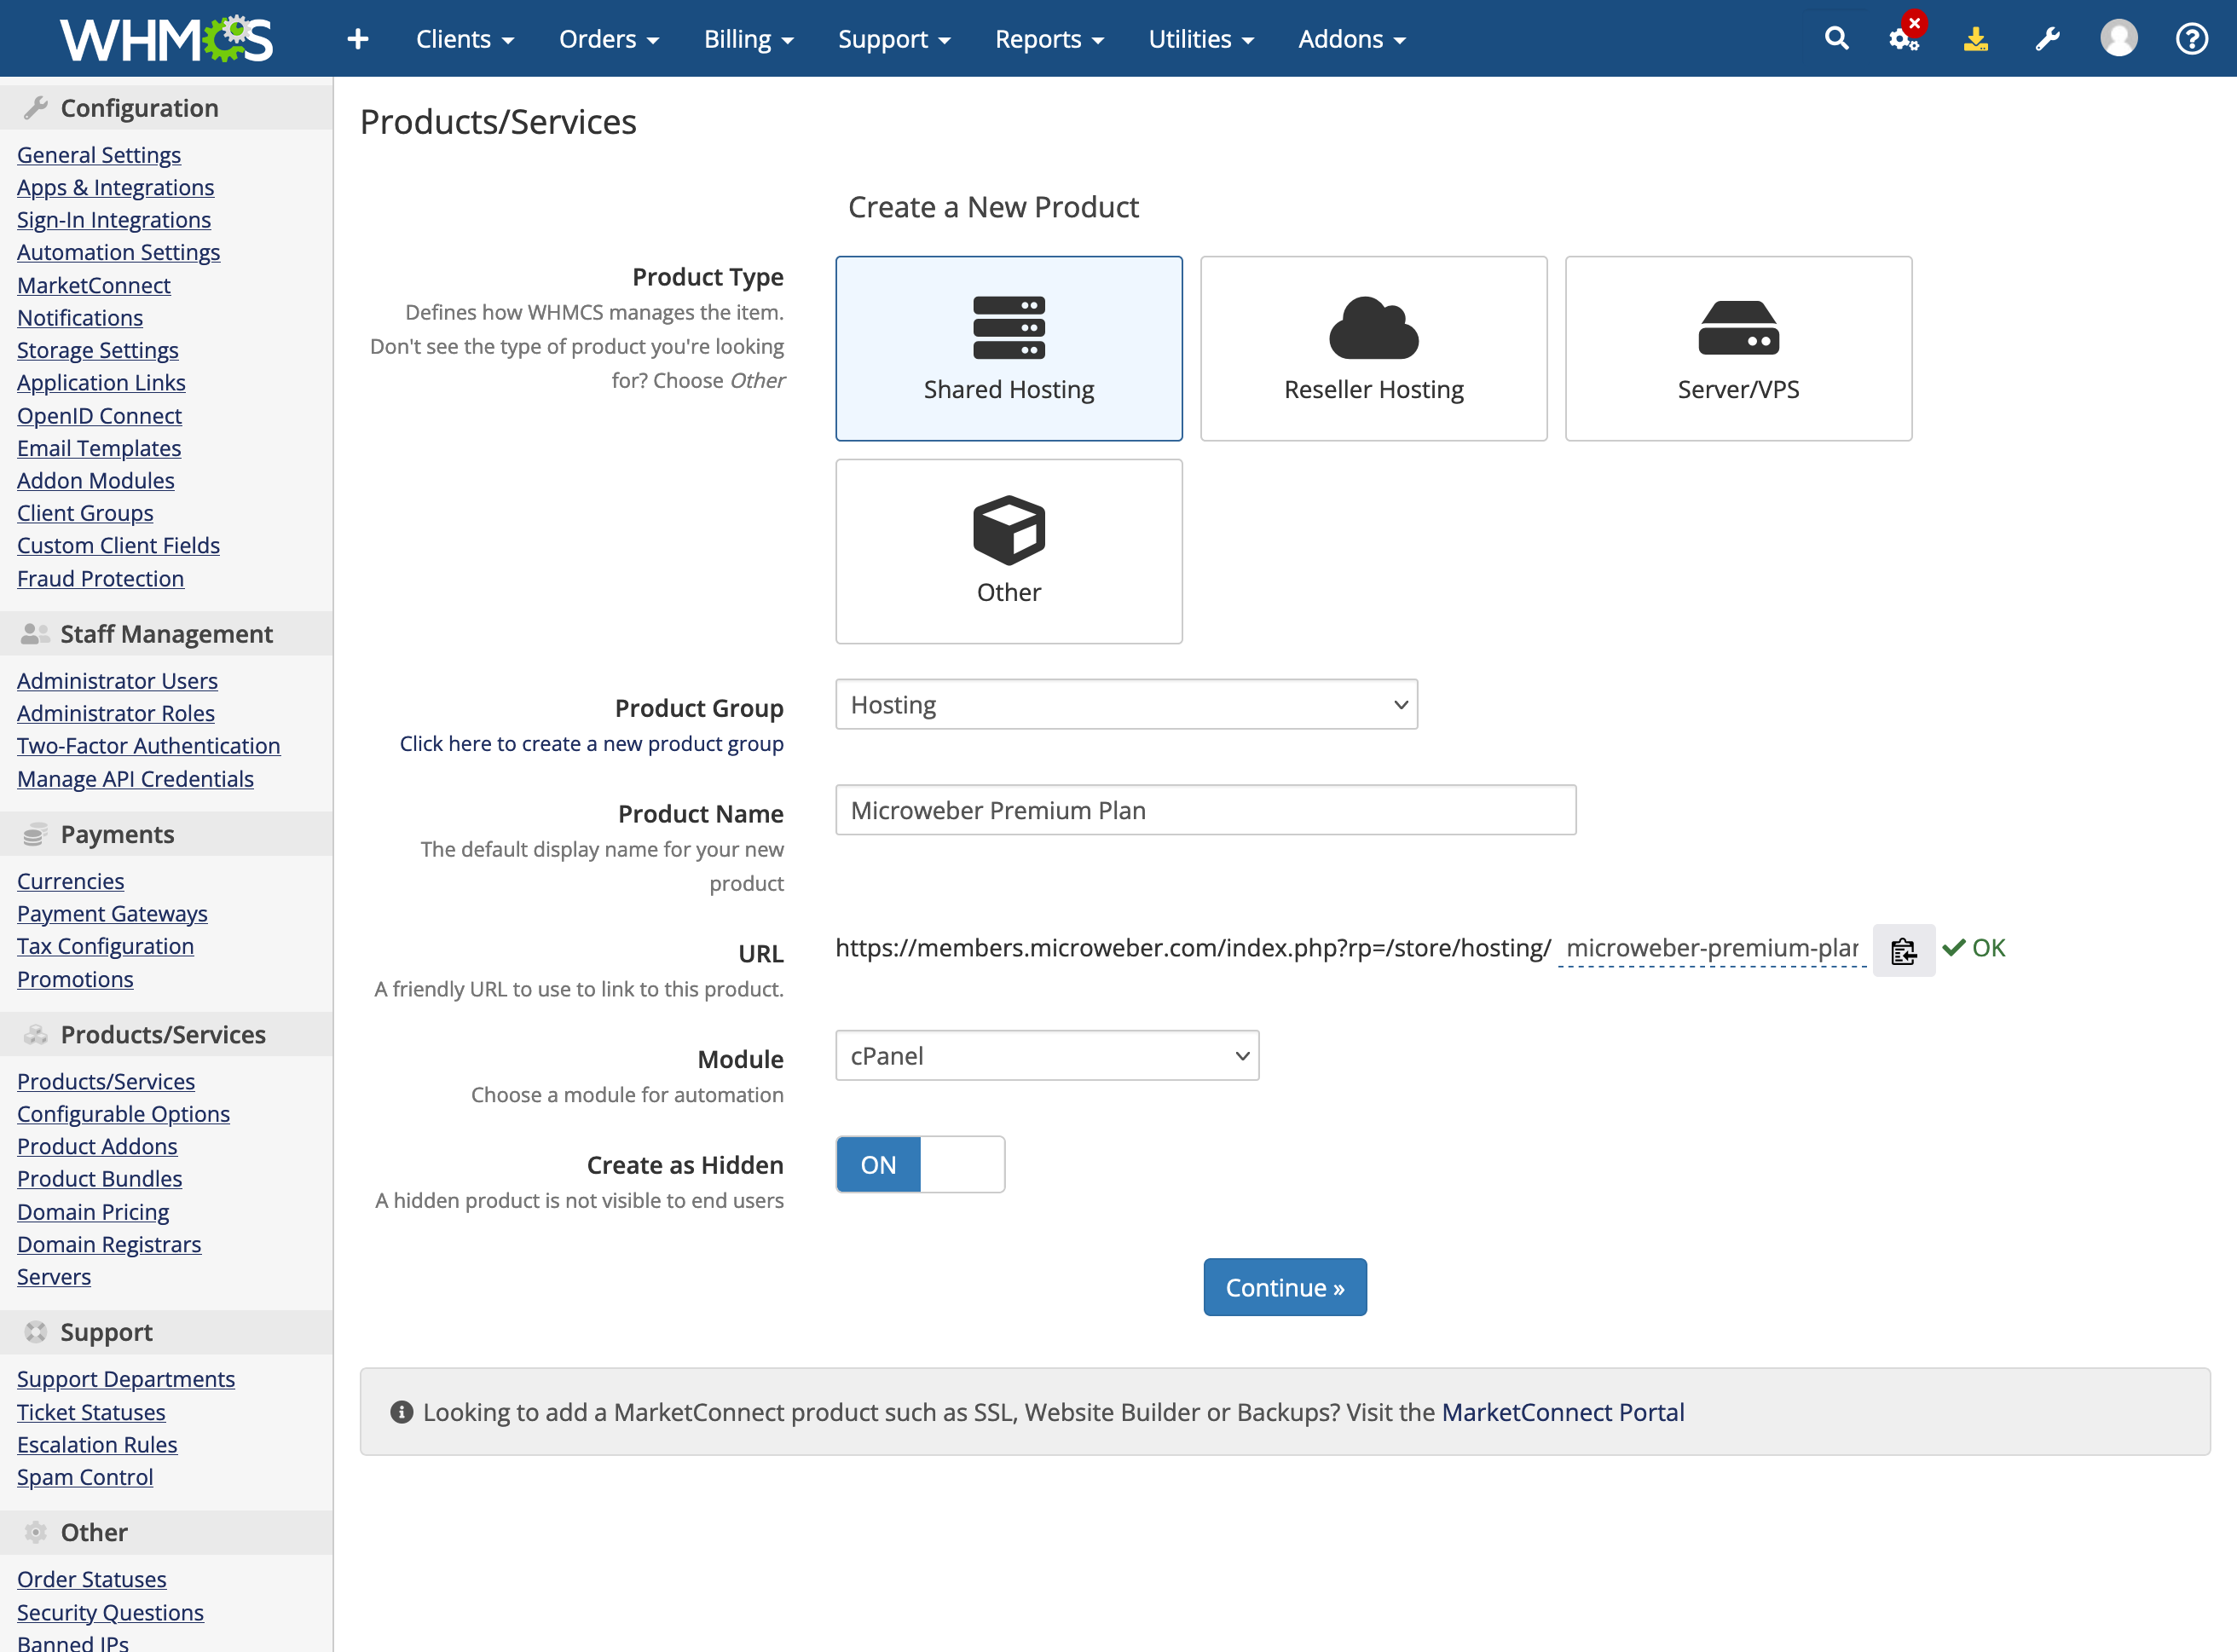
Task: Expand the Addons menu
Action: point(1351,39)
